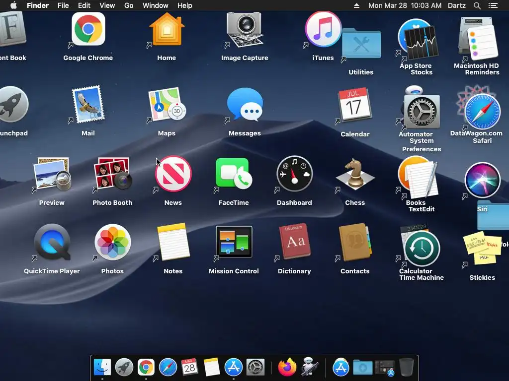Open the QuickTime Player desktop icon

52,242
